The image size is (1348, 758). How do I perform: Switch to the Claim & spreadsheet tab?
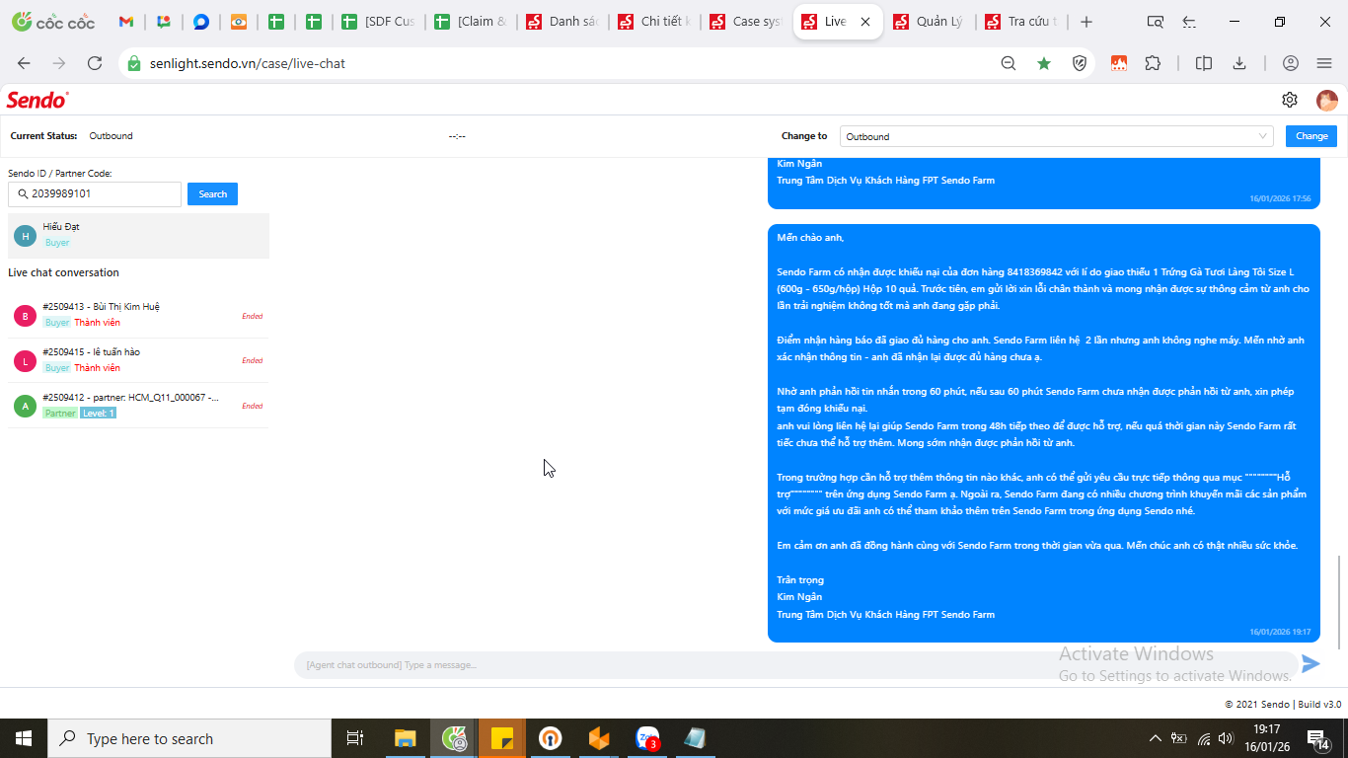click(x=471, y=22)
